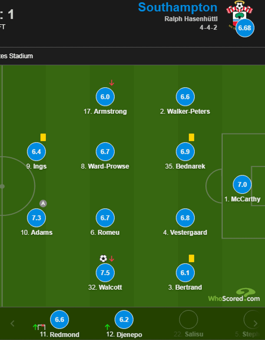Click the yellow card above Bertrand
Viewport: 265px width, 340px height.
coord(191,258)
